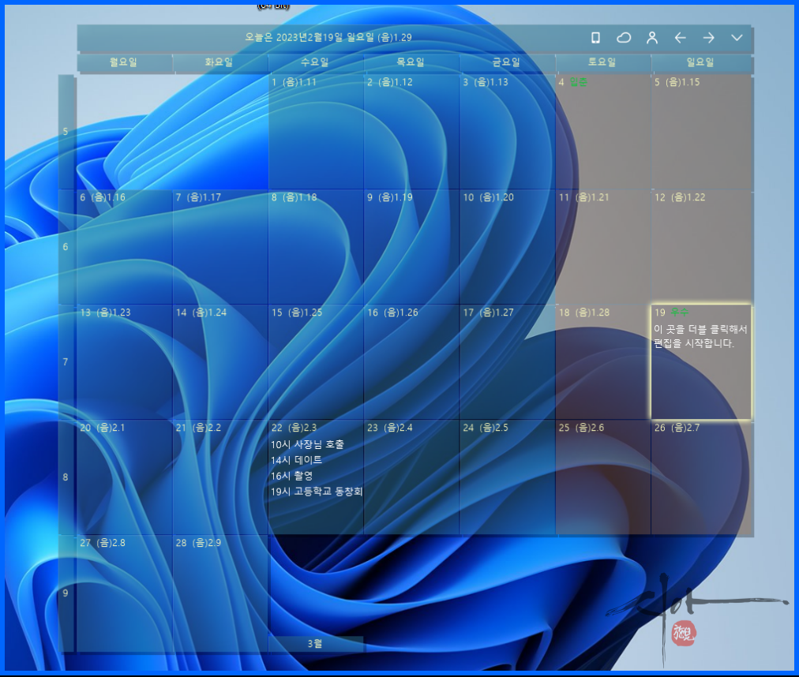The width and height of the screenshot is (799, 677).
Task: Select Saturday February 4 입춘 cell
Action: [x=603, y=132]
